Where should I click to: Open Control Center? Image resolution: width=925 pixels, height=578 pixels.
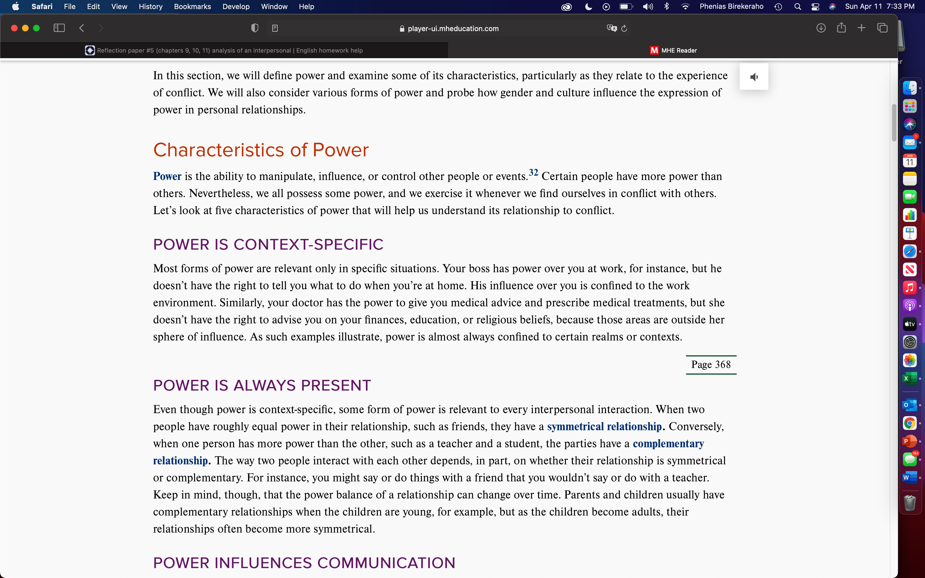coord(815,7)
